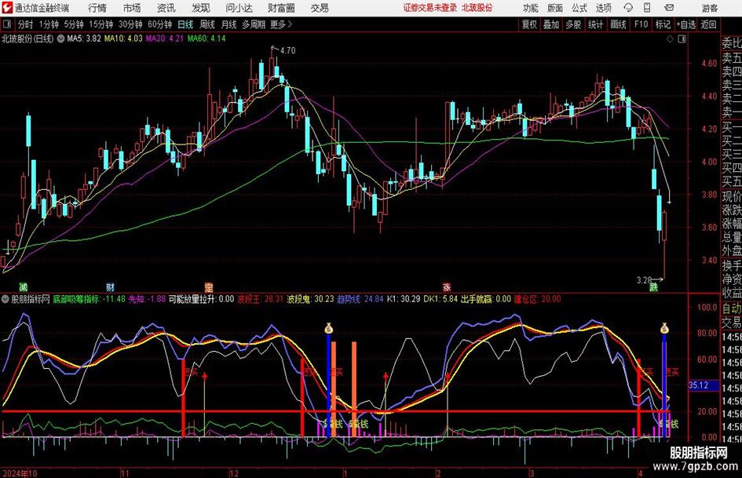
Task: Switch to 5分钟 period
Action: [x=74, y=24]
